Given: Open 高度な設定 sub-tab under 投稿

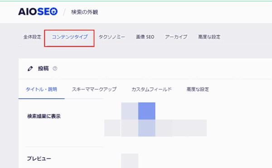Looking at the screenshot, I should coord(198,89).
